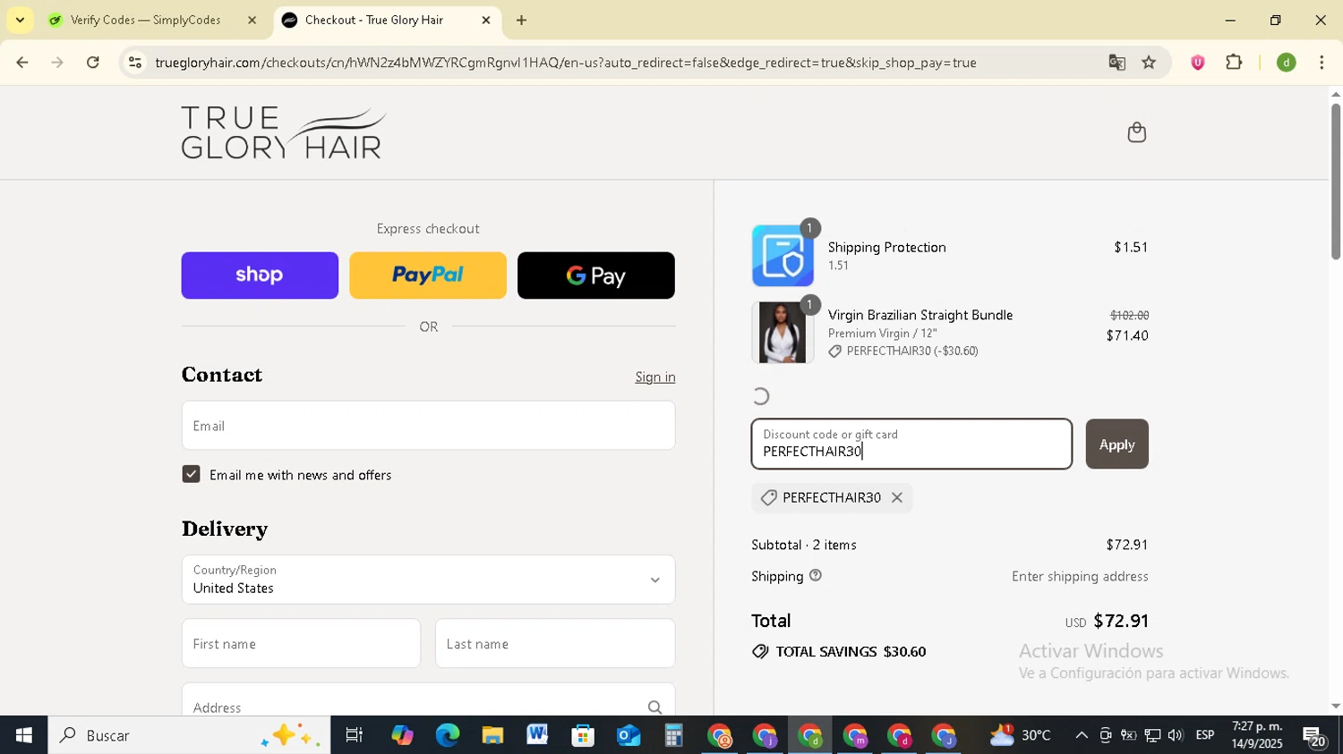Viewport: 1343px width, 754px height.
Task: Remove the PERFECTHAIR30 discount tag
Action: [896, 498]
